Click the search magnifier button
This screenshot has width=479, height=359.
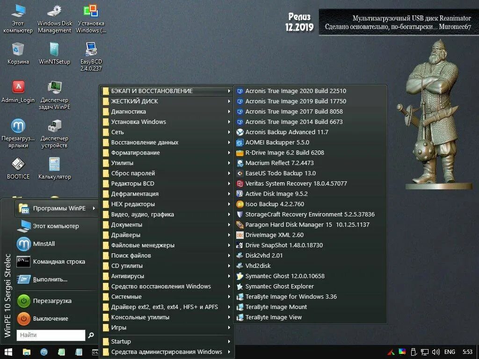pyautogui.click(x=91, y=335)
